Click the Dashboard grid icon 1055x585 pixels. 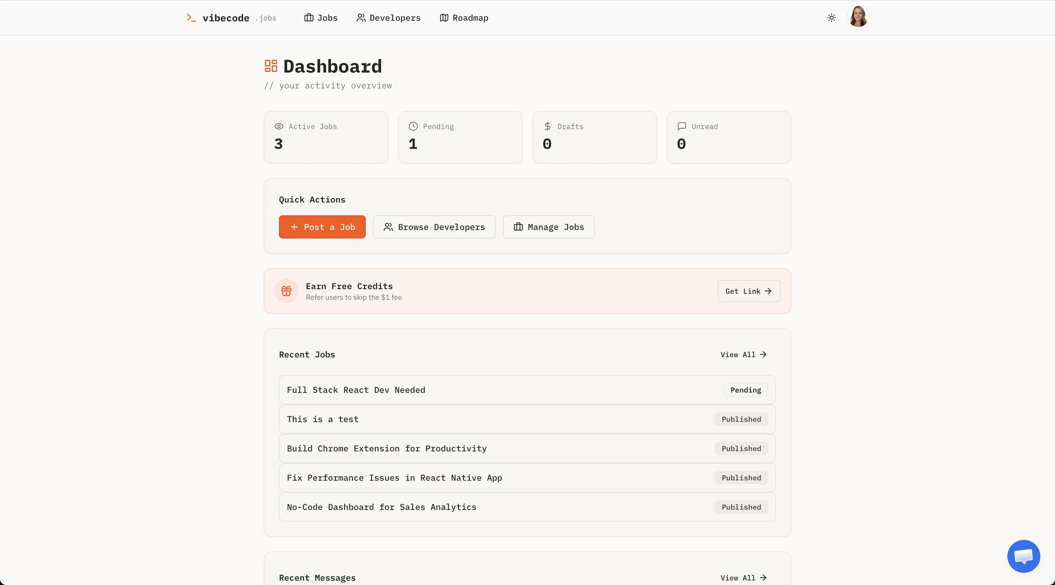pyautogui.click(x=271, y=66)
